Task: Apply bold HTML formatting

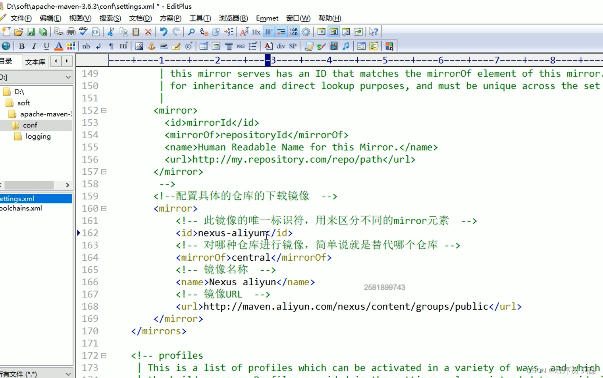Action: [x=22, y=46]
